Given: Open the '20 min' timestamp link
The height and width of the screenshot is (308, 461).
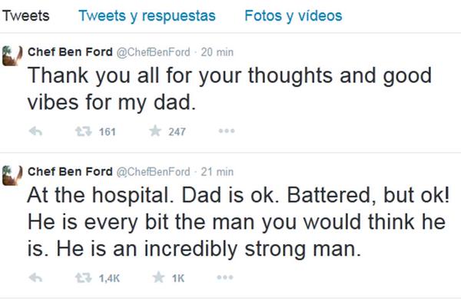Looking at the screenshot, I should (x=217, y=52).
